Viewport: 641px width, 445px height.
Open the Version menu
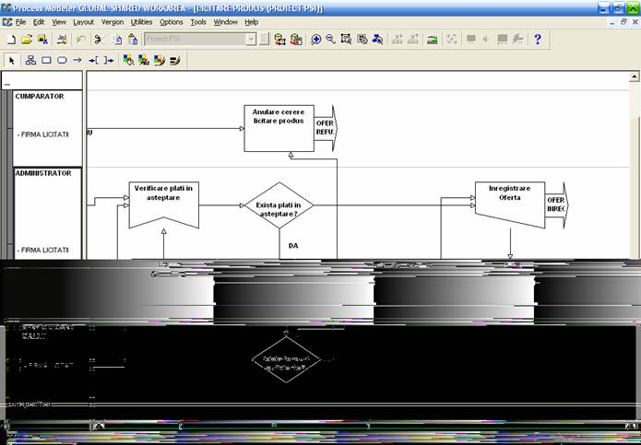[x=112, y=21]
